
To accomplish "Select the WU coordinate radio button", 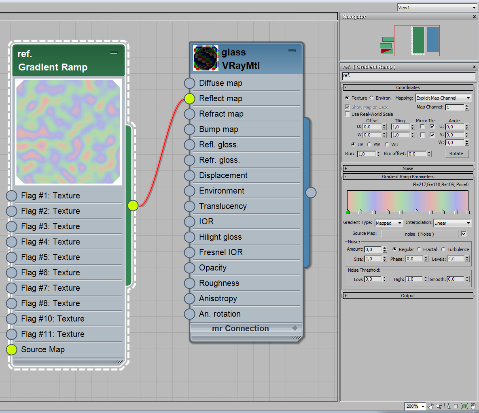I will tap(387, 144).
